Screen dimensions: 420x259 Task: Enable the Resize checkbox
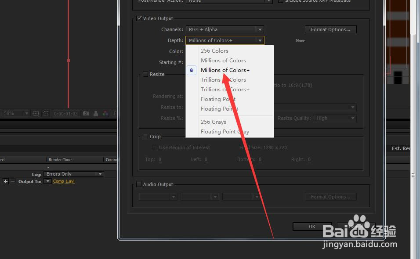tap(145, 74)
